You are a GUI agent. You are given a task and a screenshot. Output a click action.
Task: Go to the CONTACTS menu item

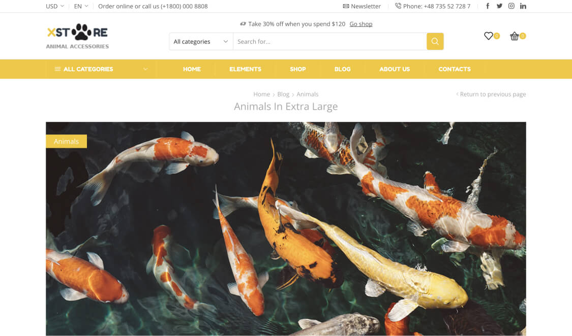pos(455,69)
